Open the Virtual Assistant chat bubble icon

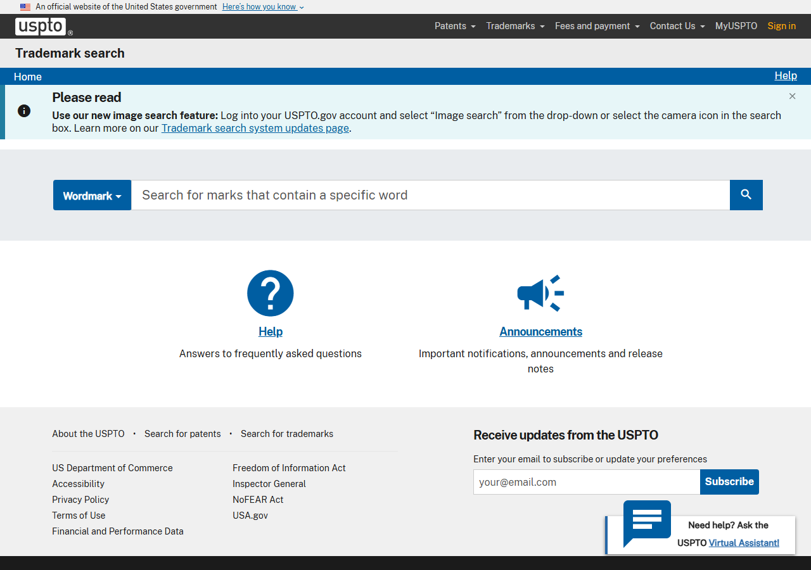pyautogui.click(x=647, y=523)
